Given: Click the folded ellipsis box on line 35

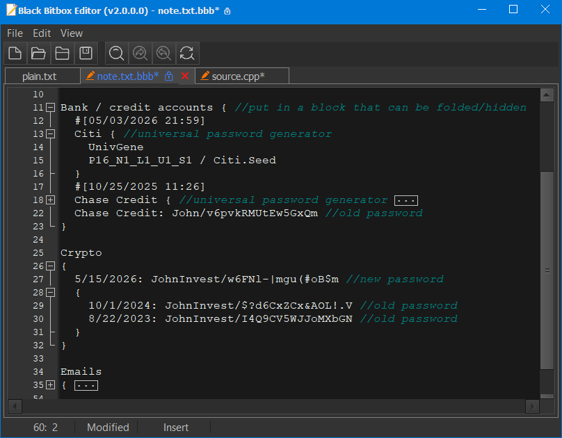Looking at the screenshot, I should tap(86, 386).
